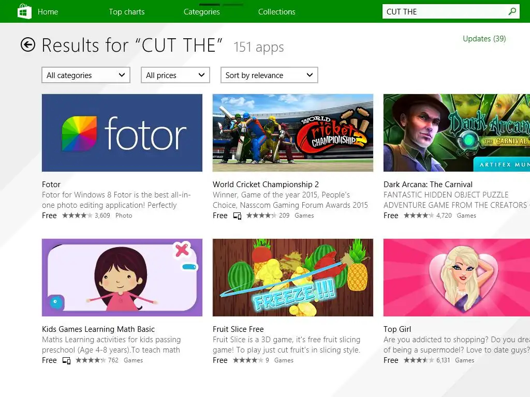This screenshot has height=397, width=530.
Task: Click the Fotor title text
Action: pyautogui.click(x=51, y=185)
